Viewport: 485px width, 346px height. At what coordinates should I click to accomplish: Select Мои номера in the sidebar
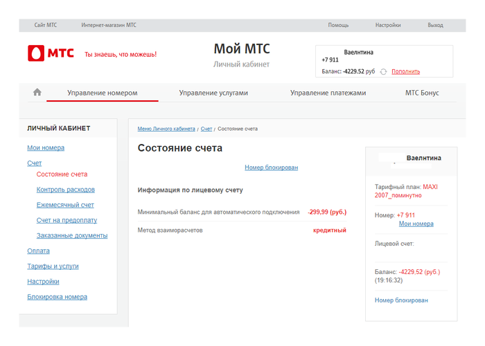(x=46, y=147)
